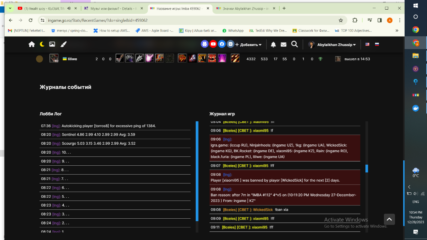Open the YouTube channel icon in navbar

click(213, 44)
